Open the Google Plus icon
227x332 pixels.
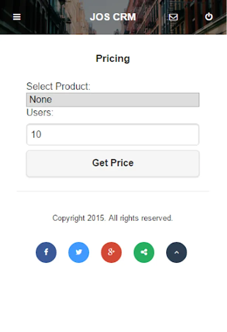coord(111,252)
